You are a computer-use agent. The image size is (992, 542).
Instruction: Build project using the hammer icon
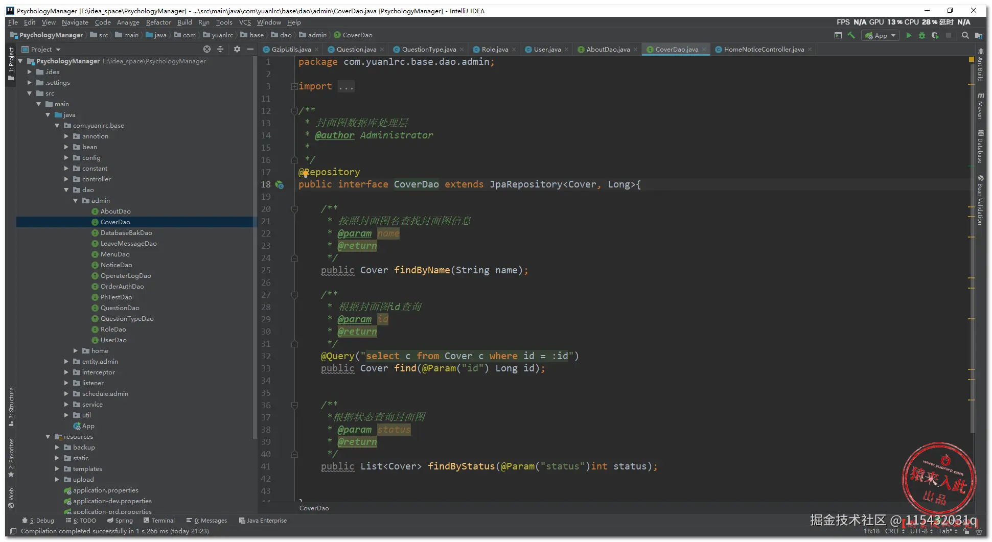point(851,35)
